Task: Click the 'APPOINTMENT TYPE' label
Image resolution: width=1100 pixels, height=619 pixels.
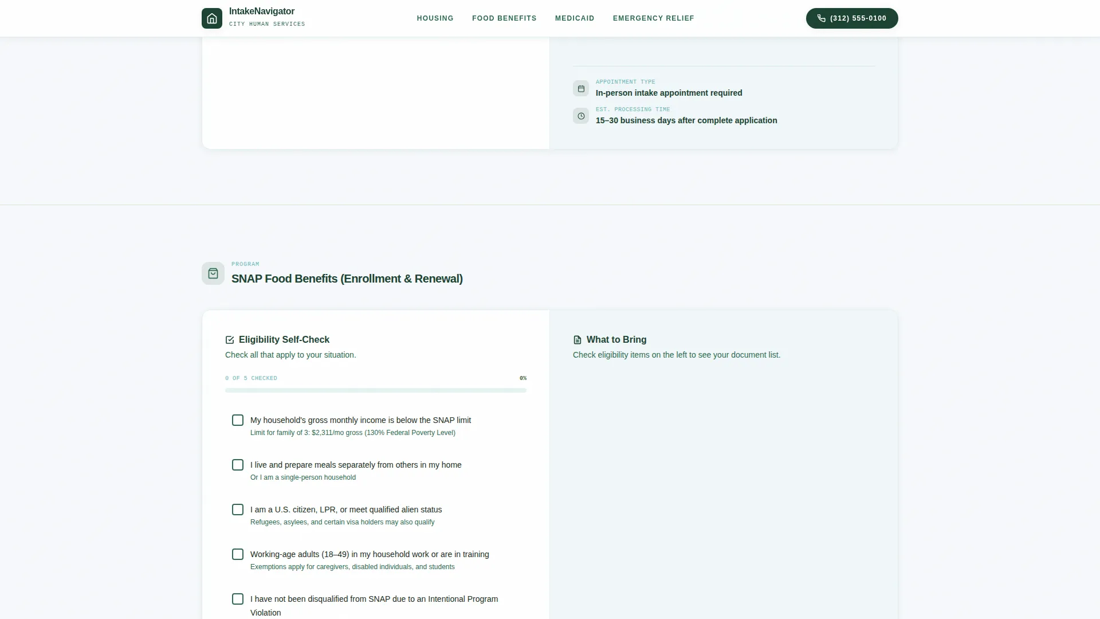Action: 626,82
